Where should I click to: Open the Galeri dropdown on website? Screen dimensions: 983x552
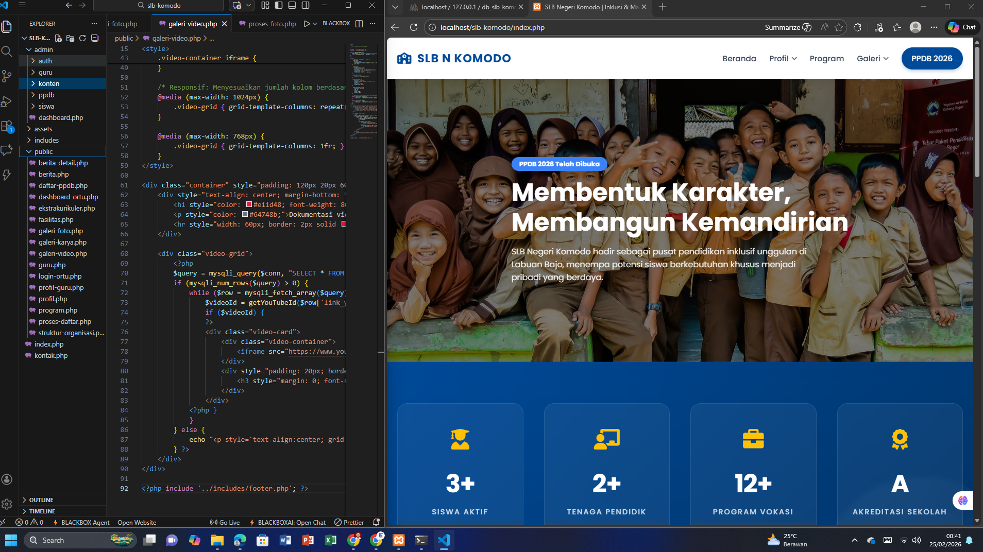tap(872, 59)
